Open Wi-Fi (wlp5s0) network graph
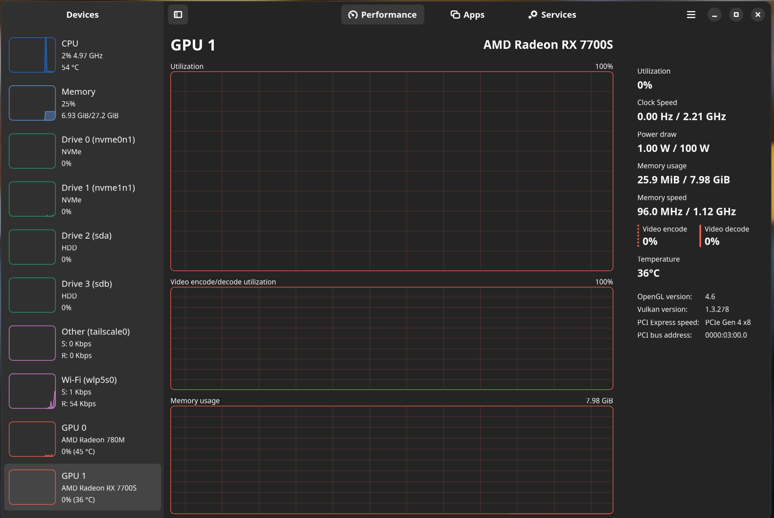The height and width of the screenshot is (518, 774). 32,391
